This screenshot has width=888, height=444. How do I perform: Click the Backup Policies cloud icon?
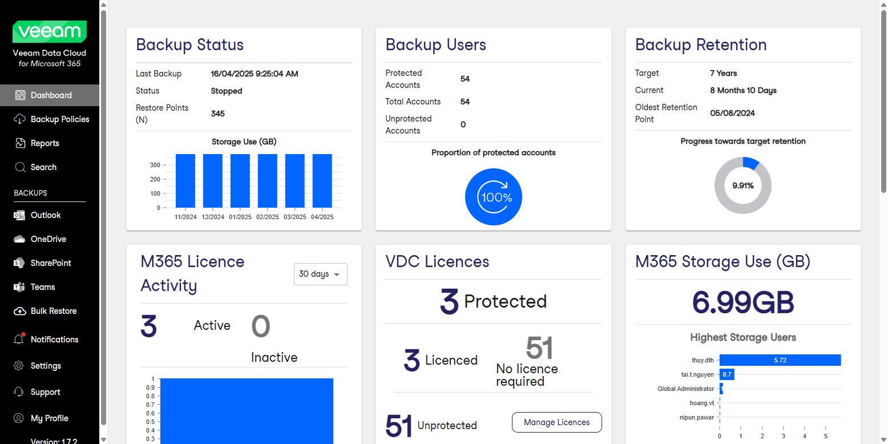pos(21,119)
